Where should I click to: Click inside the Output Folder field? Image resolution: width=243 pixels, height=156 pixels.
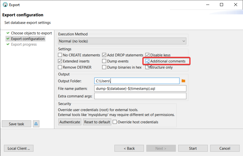coord(137,81)
